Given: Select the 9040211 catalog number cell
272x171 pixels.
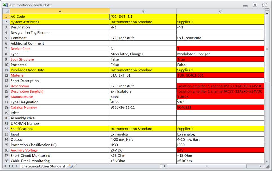Looking at the screenshot, I should point(220,107).
